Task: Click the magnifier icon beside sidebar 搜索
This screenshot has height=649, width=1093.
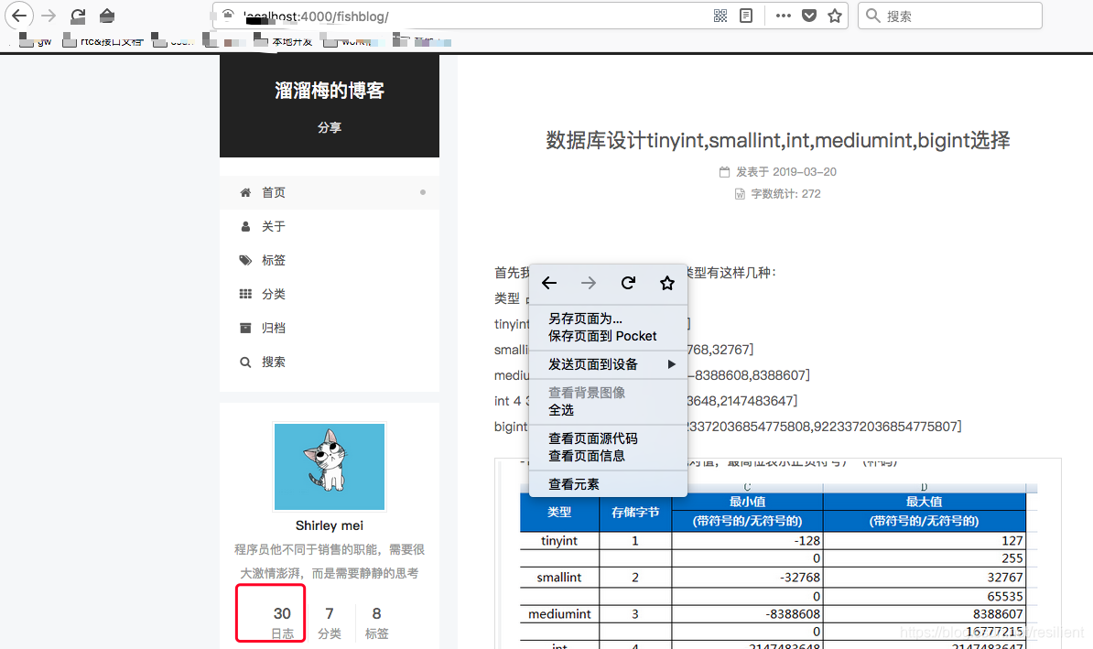Action: click(x=245, y=362)
